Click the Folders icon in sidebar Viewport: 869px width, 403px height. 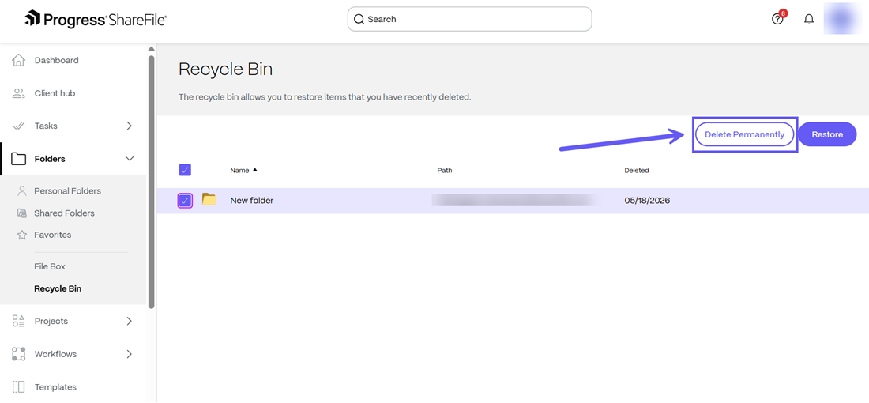[x=18, y=159]
